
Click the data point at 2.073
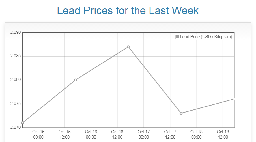click(181, 113)
